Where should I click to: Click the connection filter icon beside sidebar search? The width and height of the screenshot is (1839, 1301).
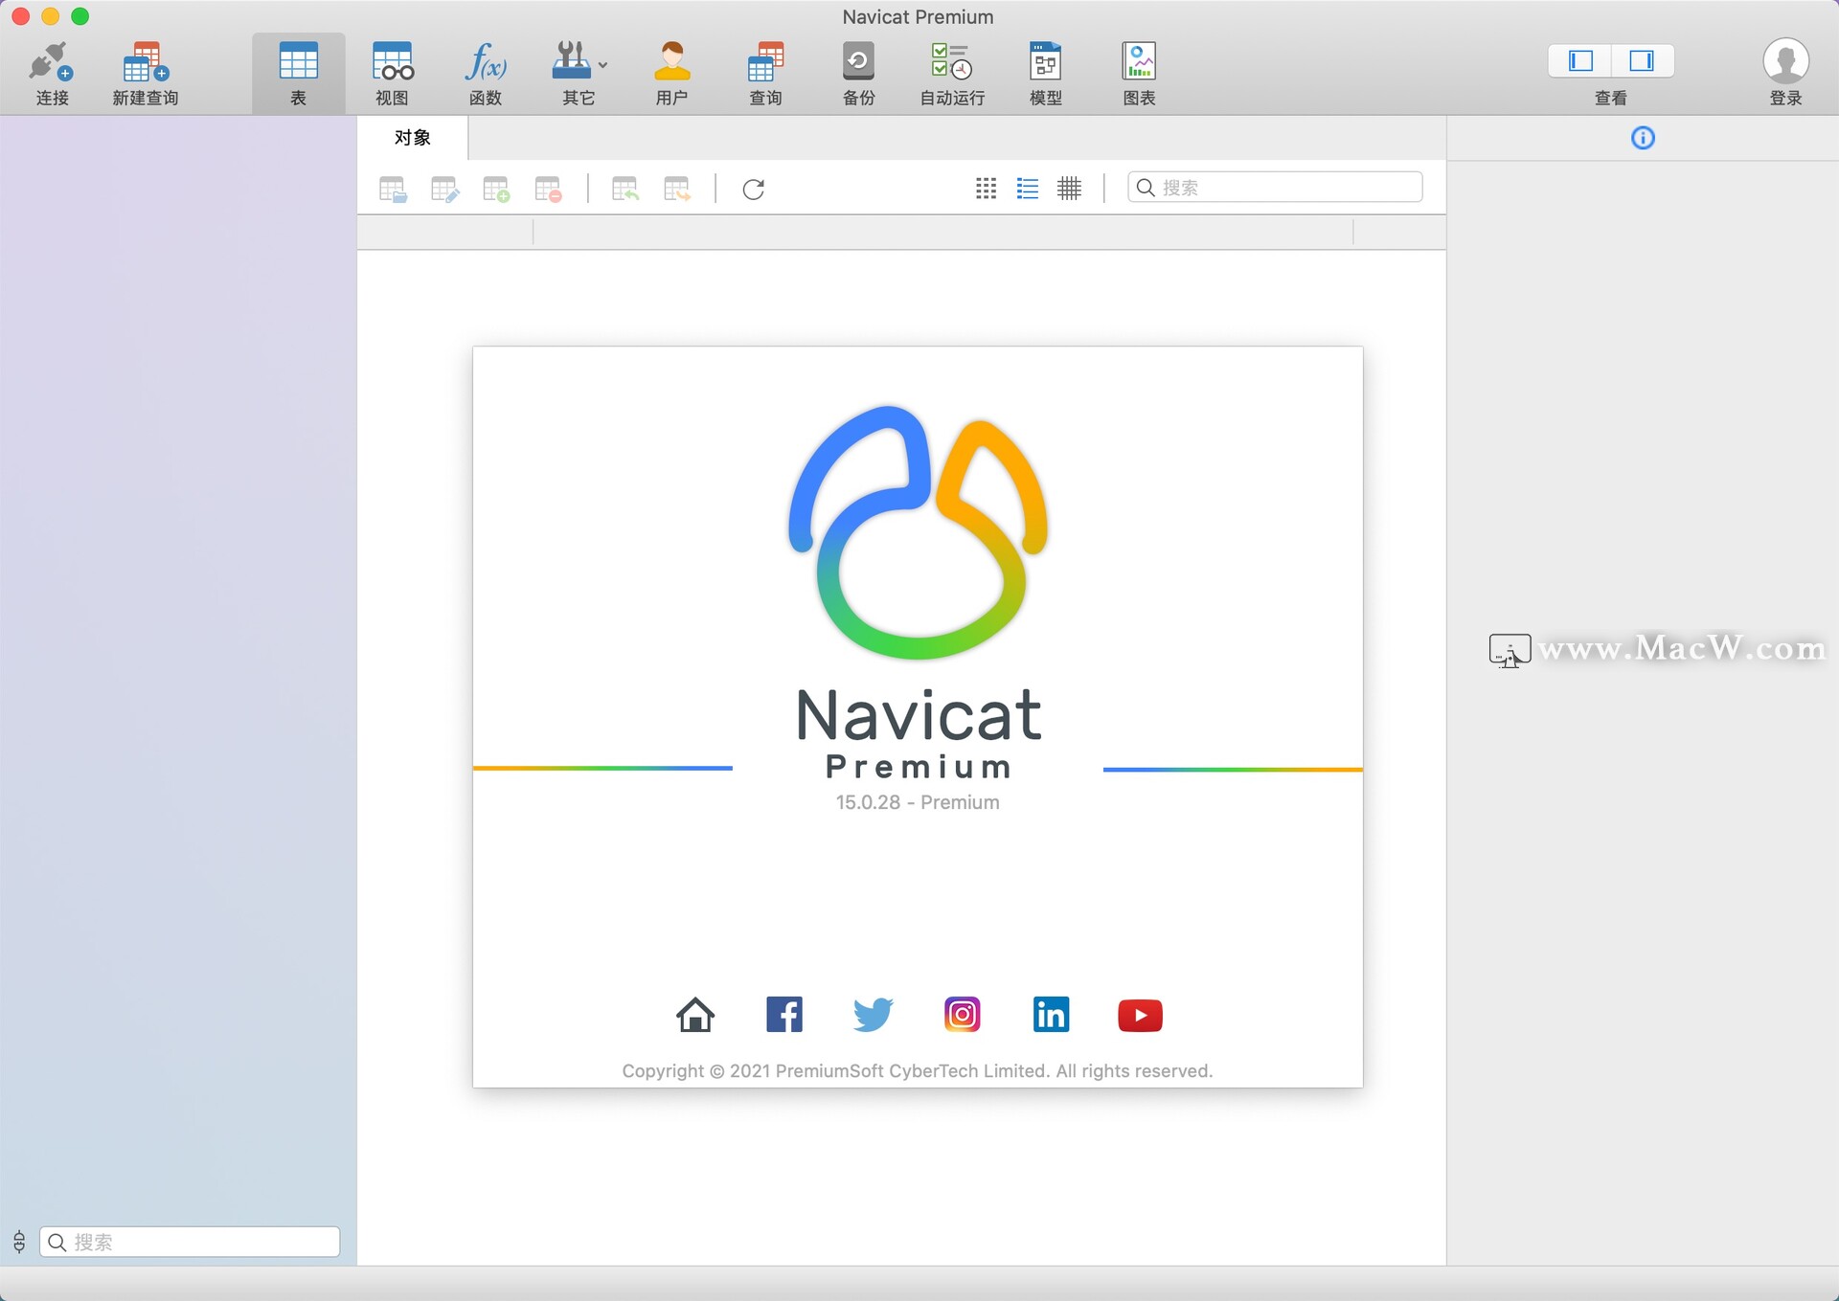click(x=19, y=1242)
